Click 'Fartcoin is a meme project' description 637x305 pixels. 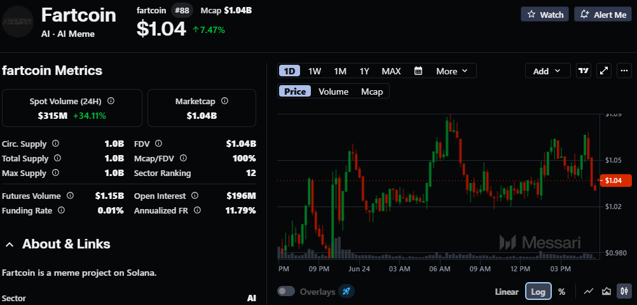79,273
